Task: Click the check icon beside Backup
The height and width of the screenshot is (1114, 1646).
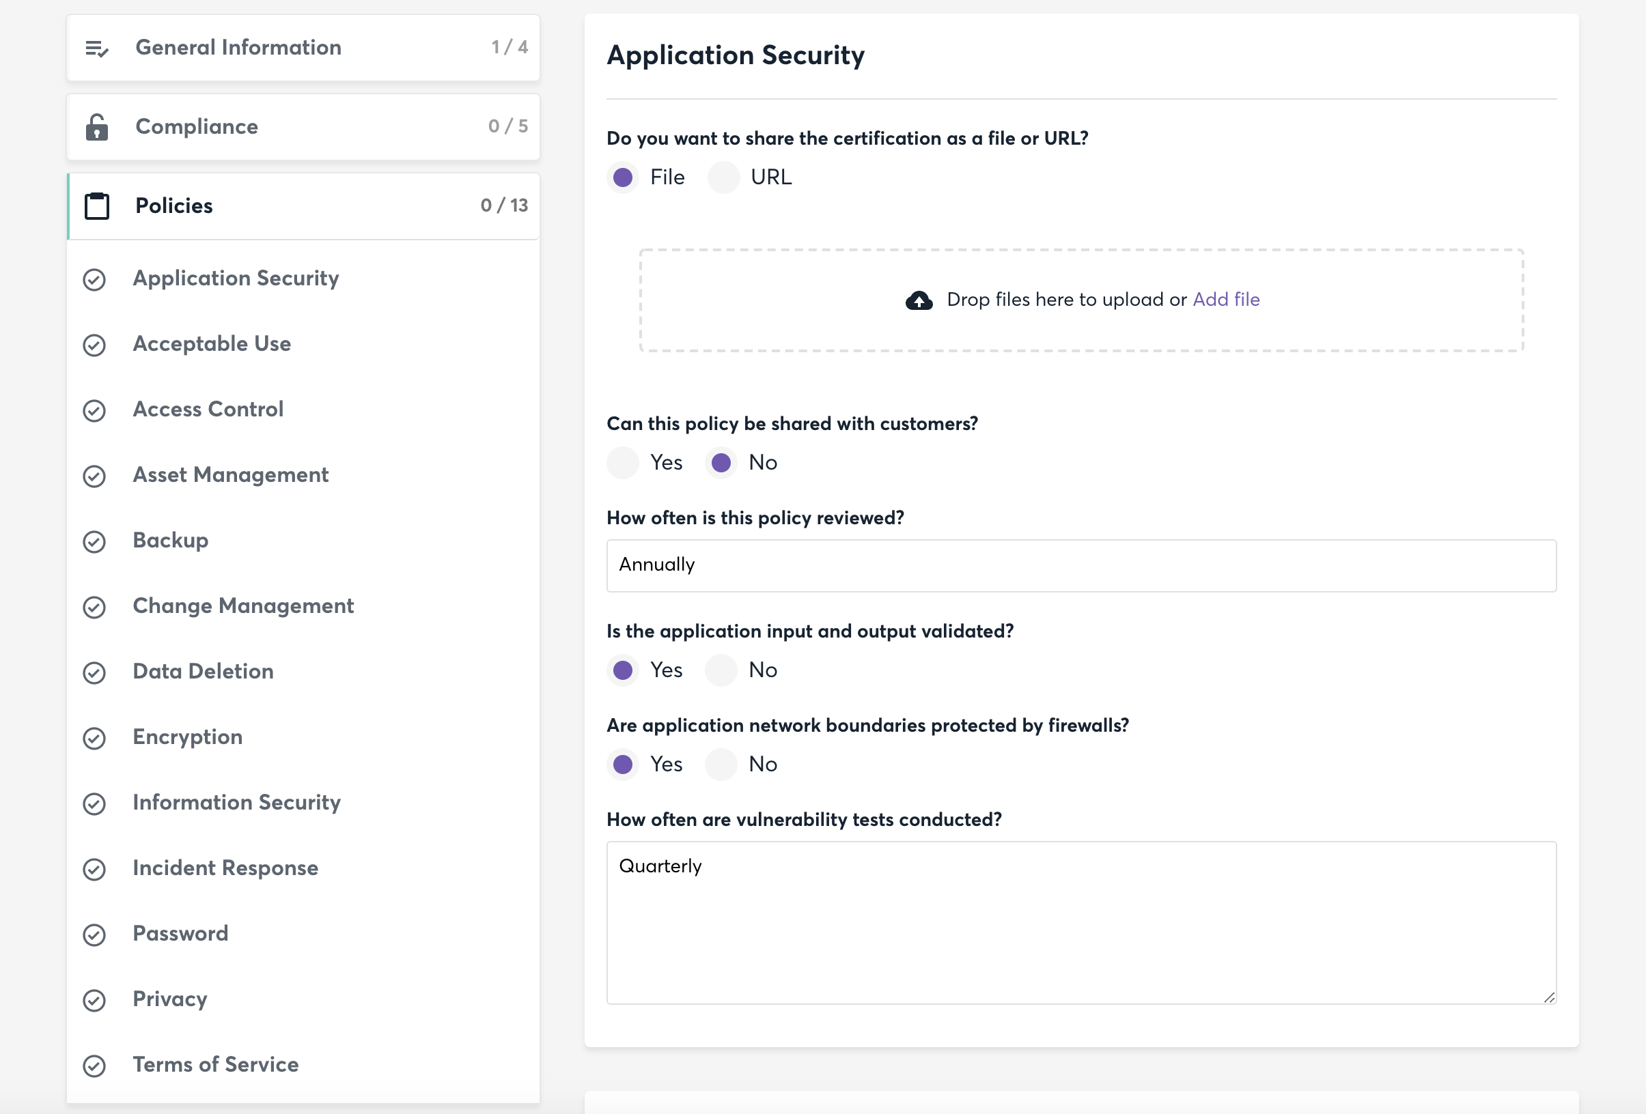Action: point(94,542)
